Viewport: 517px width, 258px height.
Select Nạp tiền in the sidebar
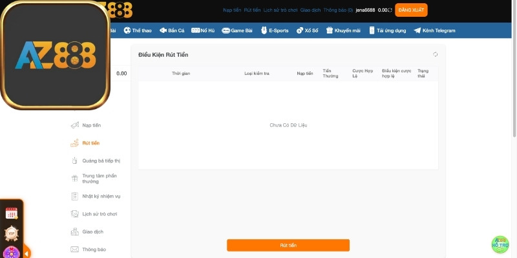pos(91,125)
